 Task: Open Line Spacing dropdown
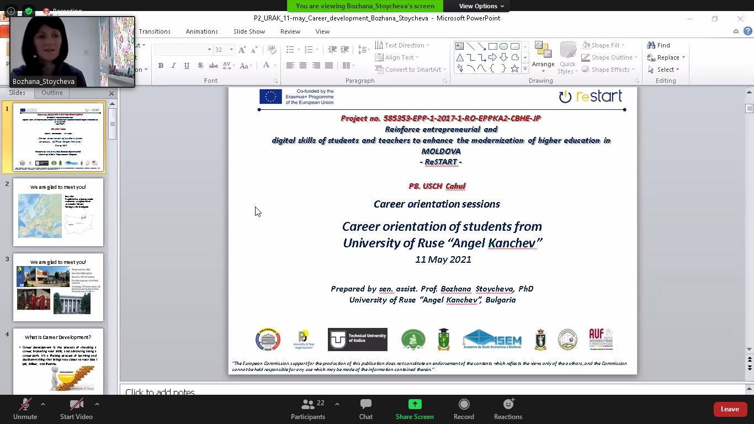(363, 50)
